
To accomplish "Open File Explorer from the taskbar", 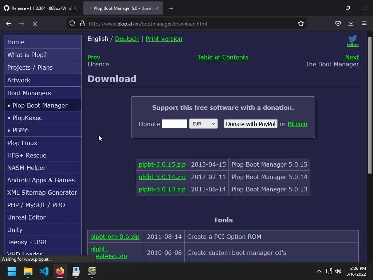I will (x=28, y=271).
